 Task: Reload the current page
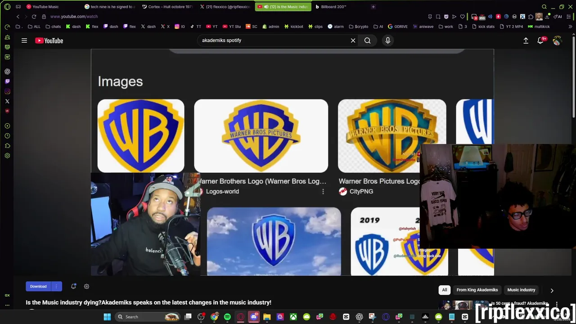point(34,17)
